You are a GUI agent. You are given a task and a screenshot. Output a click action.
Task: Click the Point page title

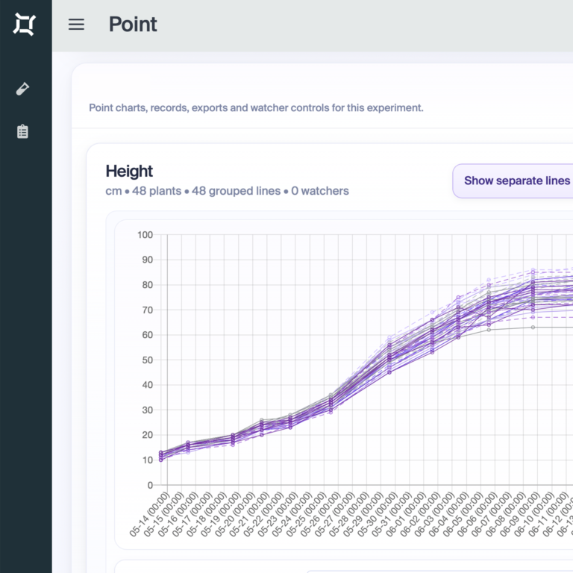click(x=133, y=25)
